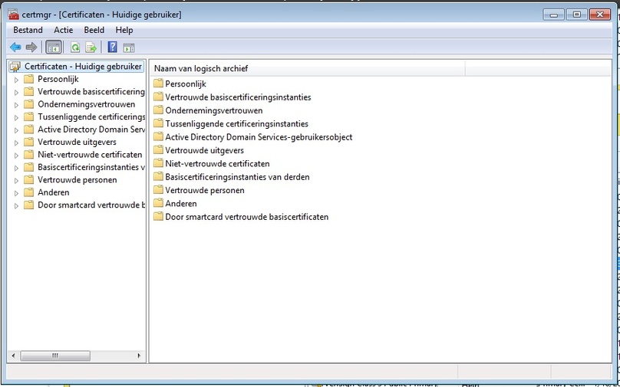The width and height of the screenshot is (620, 387).
Task: Expand Niet-vertrouwde certificaten tree node
Action: (x=16, y=156)
